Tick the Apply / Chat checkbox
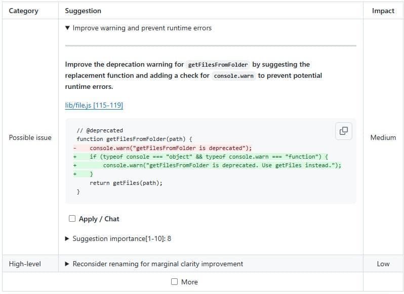The height and width of the screenshot is (294, 404). (x=72, y=219)
